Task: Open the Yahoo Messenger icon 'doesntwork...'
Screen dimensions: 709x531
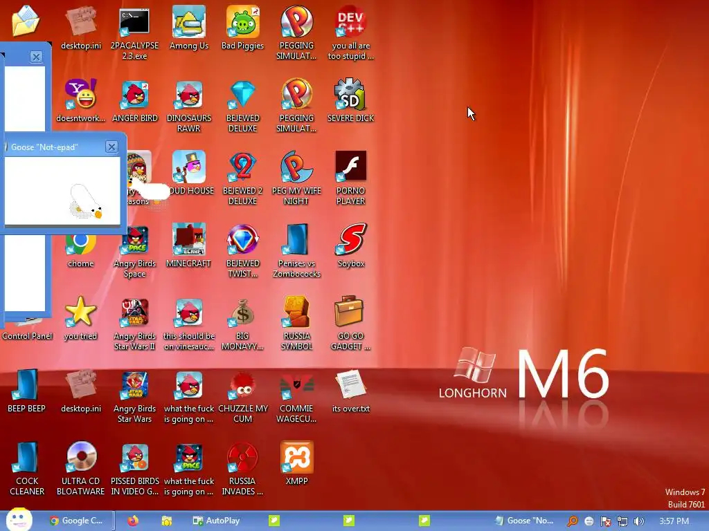Action: click(x=80, y=94)
